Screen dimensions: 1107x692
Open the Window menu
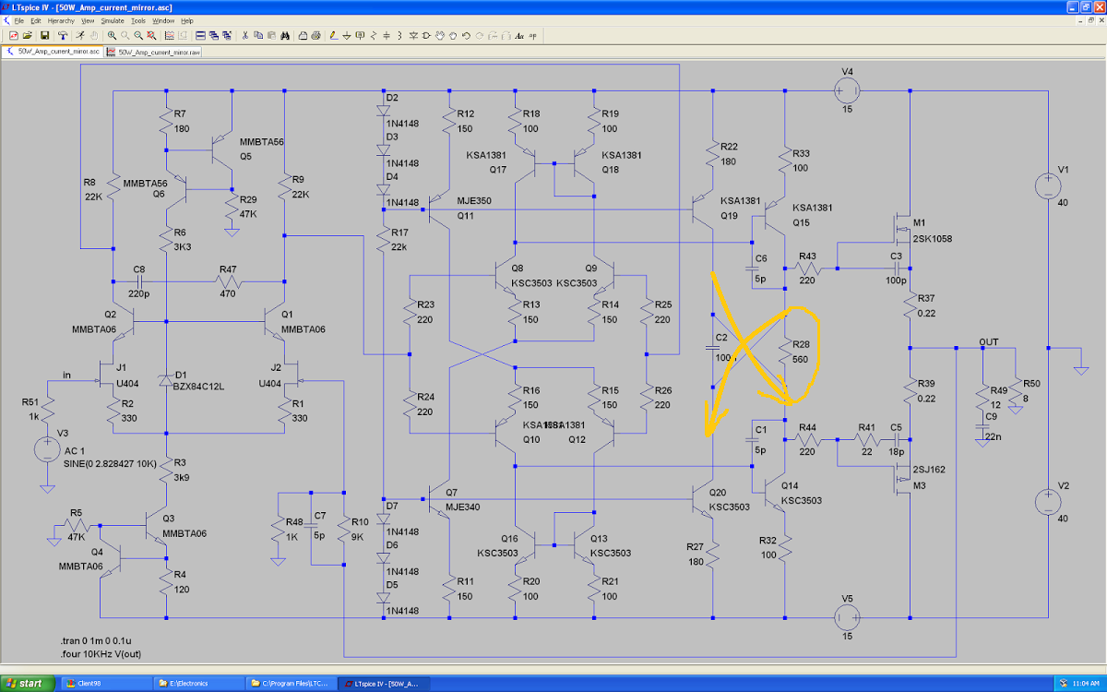[163, 20]
